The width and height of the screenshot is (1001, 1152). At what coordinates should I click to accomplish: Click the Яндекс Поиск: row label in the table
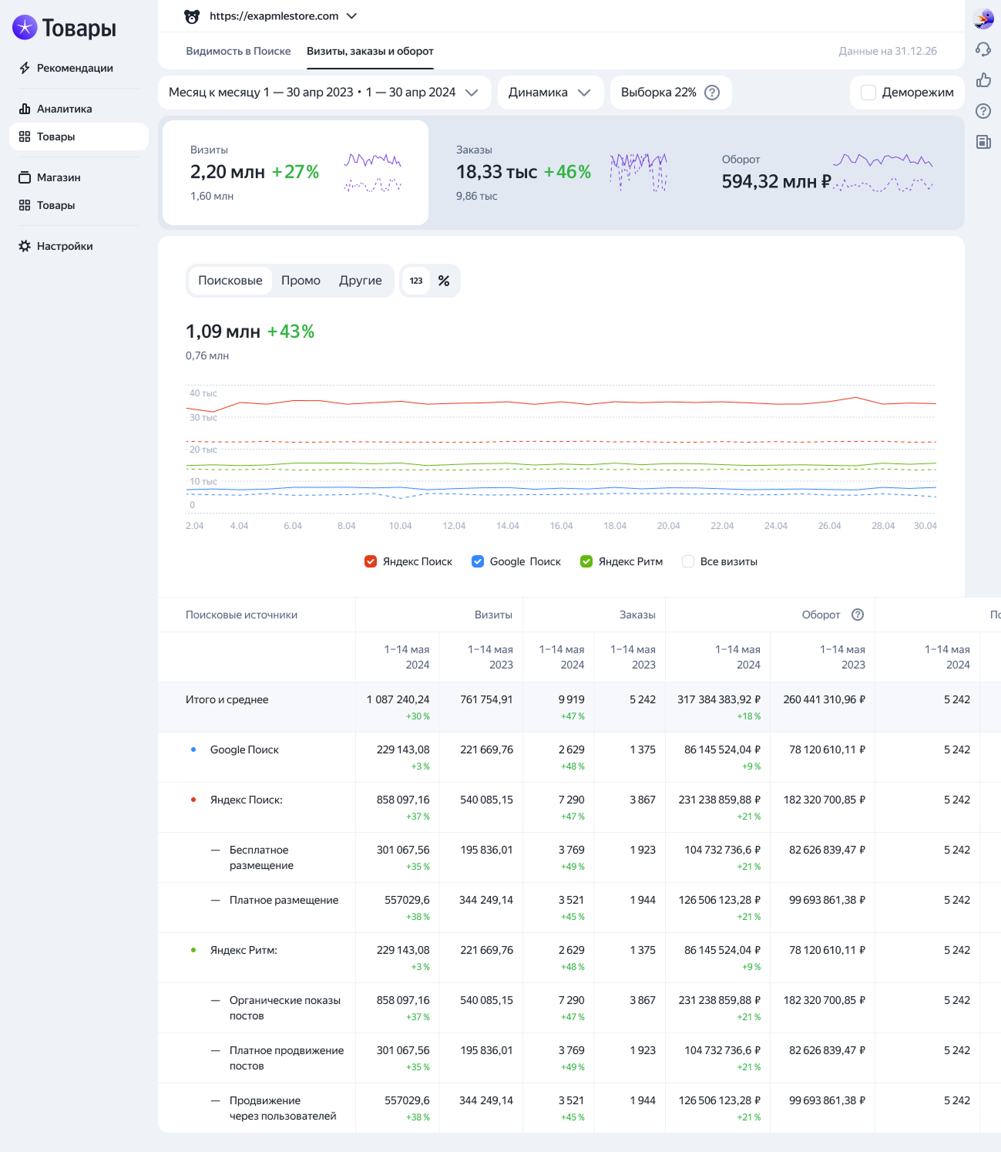click(x=247, y=800)
